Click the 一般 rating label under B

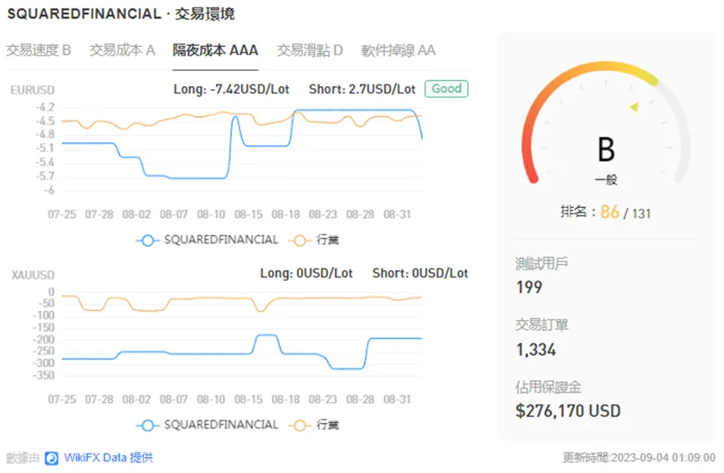606,180
